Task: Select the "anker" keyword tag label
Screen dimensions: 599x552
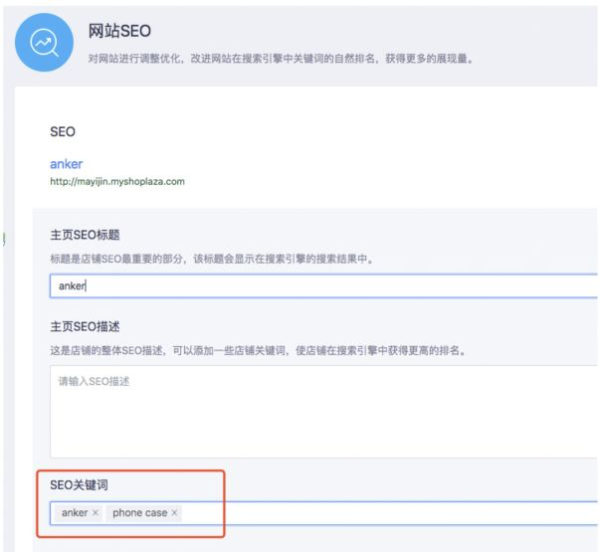Action: [x=75, y=513]
